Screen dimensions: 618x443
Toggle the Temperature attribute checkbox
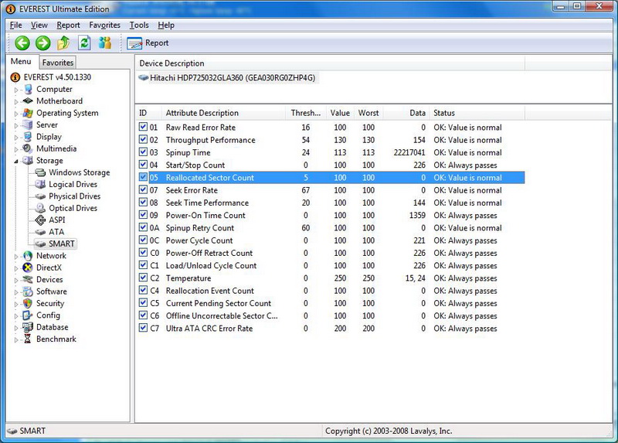143,278
